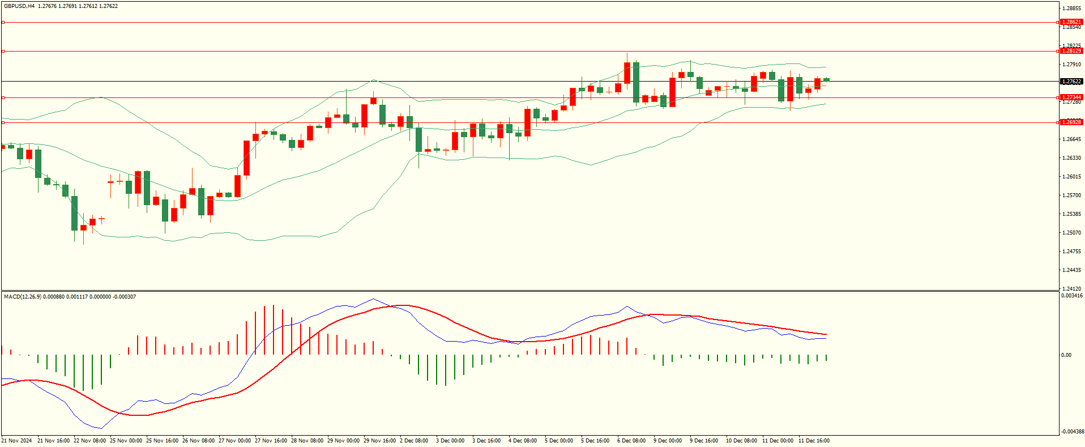Click the -0.004388 MACD scale value
Image resolution: width=1085 pixels, height=447 pixels.
point(1072,432)
